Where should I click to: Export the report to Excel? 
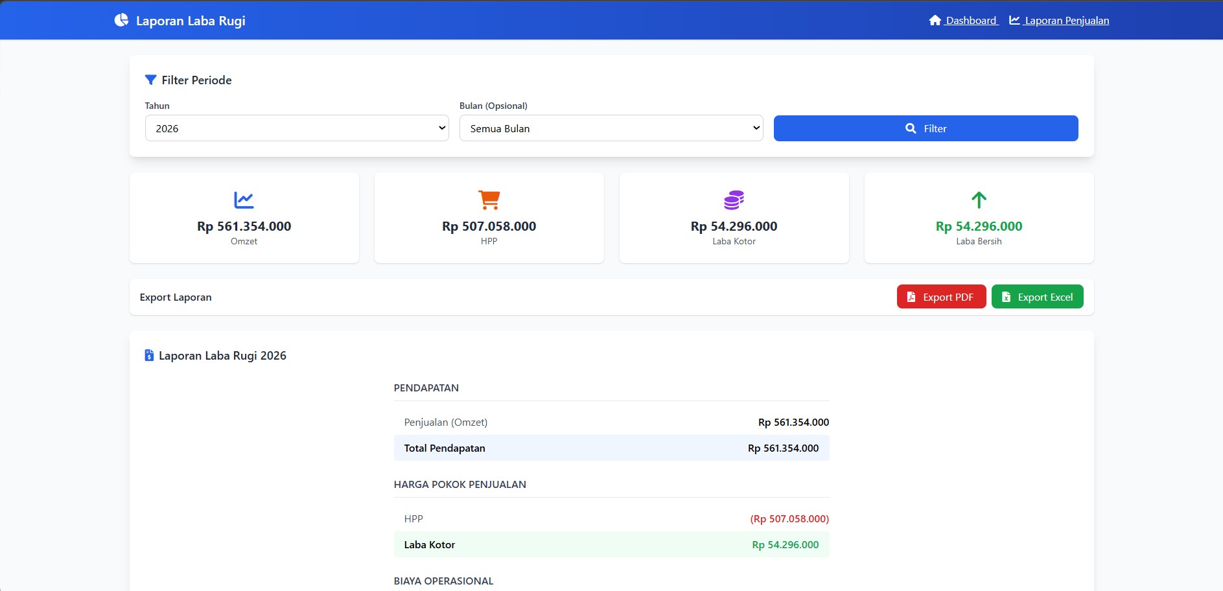coord(1037,297)
